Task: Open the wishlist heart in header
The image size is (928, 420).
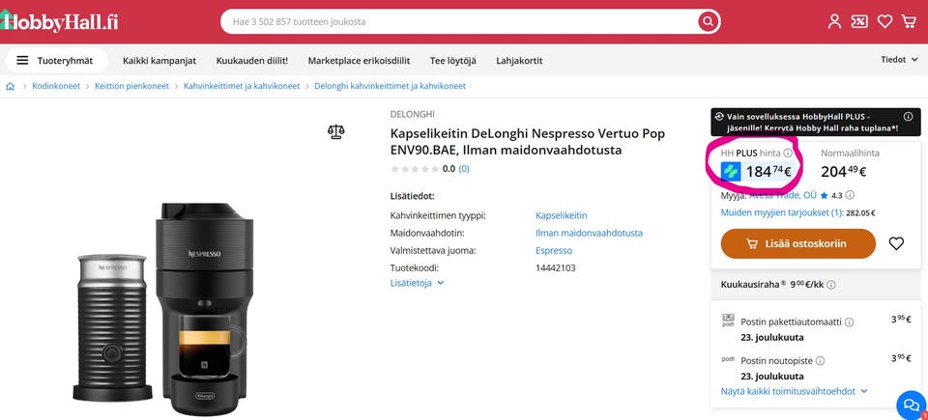Action: coord(884,22)
